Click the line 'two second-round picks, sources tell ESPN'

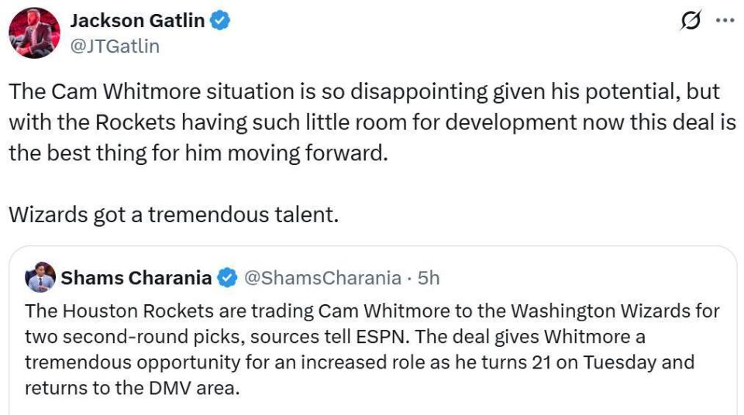(335, 337)
